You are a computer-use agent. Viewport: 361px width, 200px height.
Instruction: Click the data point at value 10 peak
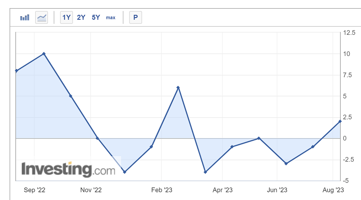[44, 54]
